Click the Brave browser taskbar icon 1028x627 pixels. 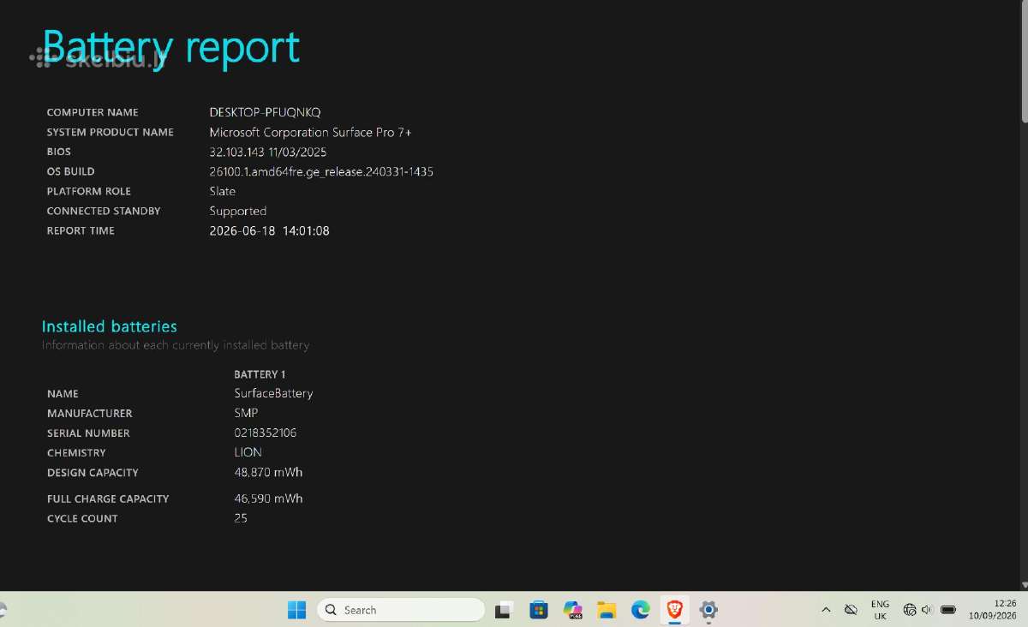coord(674,610)
